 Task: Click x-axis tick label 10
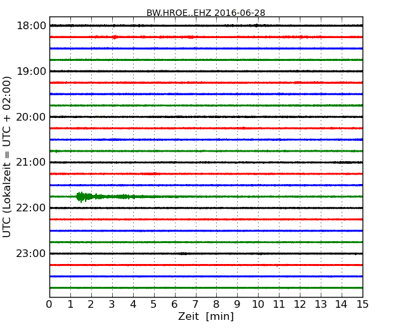pos(258,305)
